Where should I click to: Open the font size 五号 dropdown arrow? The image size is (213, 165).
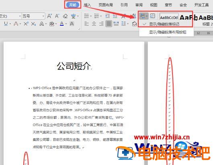pos(43,16)
